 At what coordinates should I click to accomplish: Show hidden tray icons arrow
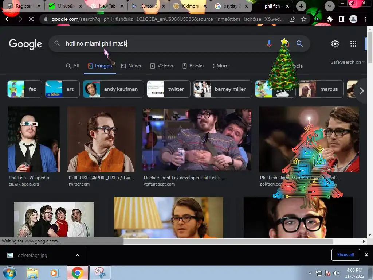tap(310, 273)
